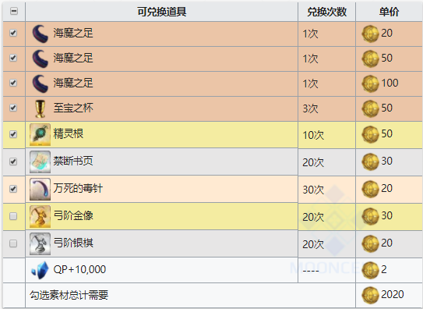
Task: Click the header minus toggle box
Action: pyautogui.click(x=14, y=11)
